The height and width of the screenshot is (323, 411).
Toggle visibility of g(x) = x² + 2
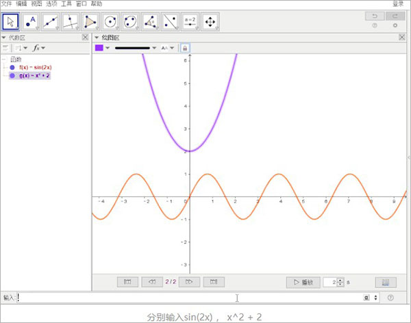[x=13, y=76]
